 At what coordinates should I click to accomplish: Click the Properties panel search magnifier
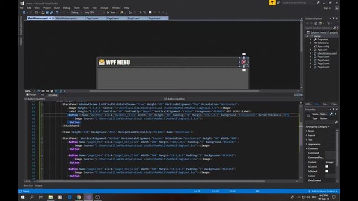(336, 122)
